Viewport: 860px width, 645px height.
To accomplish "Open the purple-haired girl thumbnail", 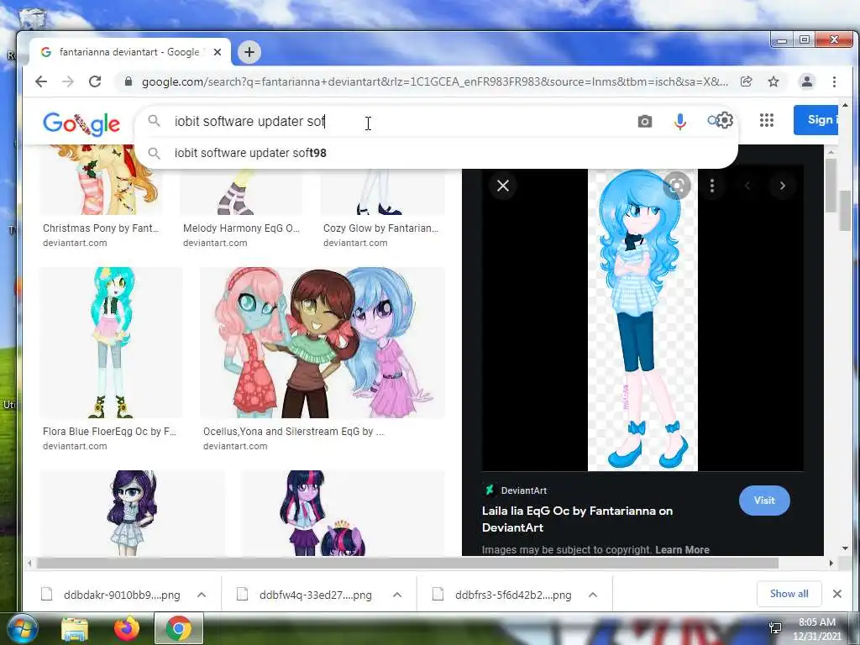I will point(132,513).
